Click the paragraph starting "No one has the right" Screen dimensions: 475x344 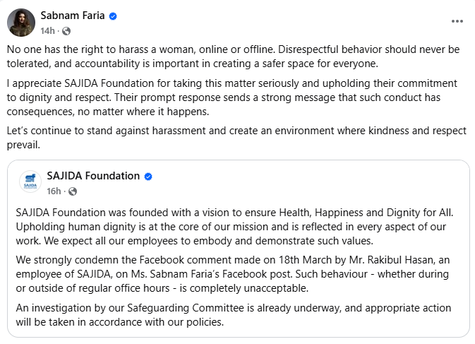pyautogui.click(x=233, y=57)
